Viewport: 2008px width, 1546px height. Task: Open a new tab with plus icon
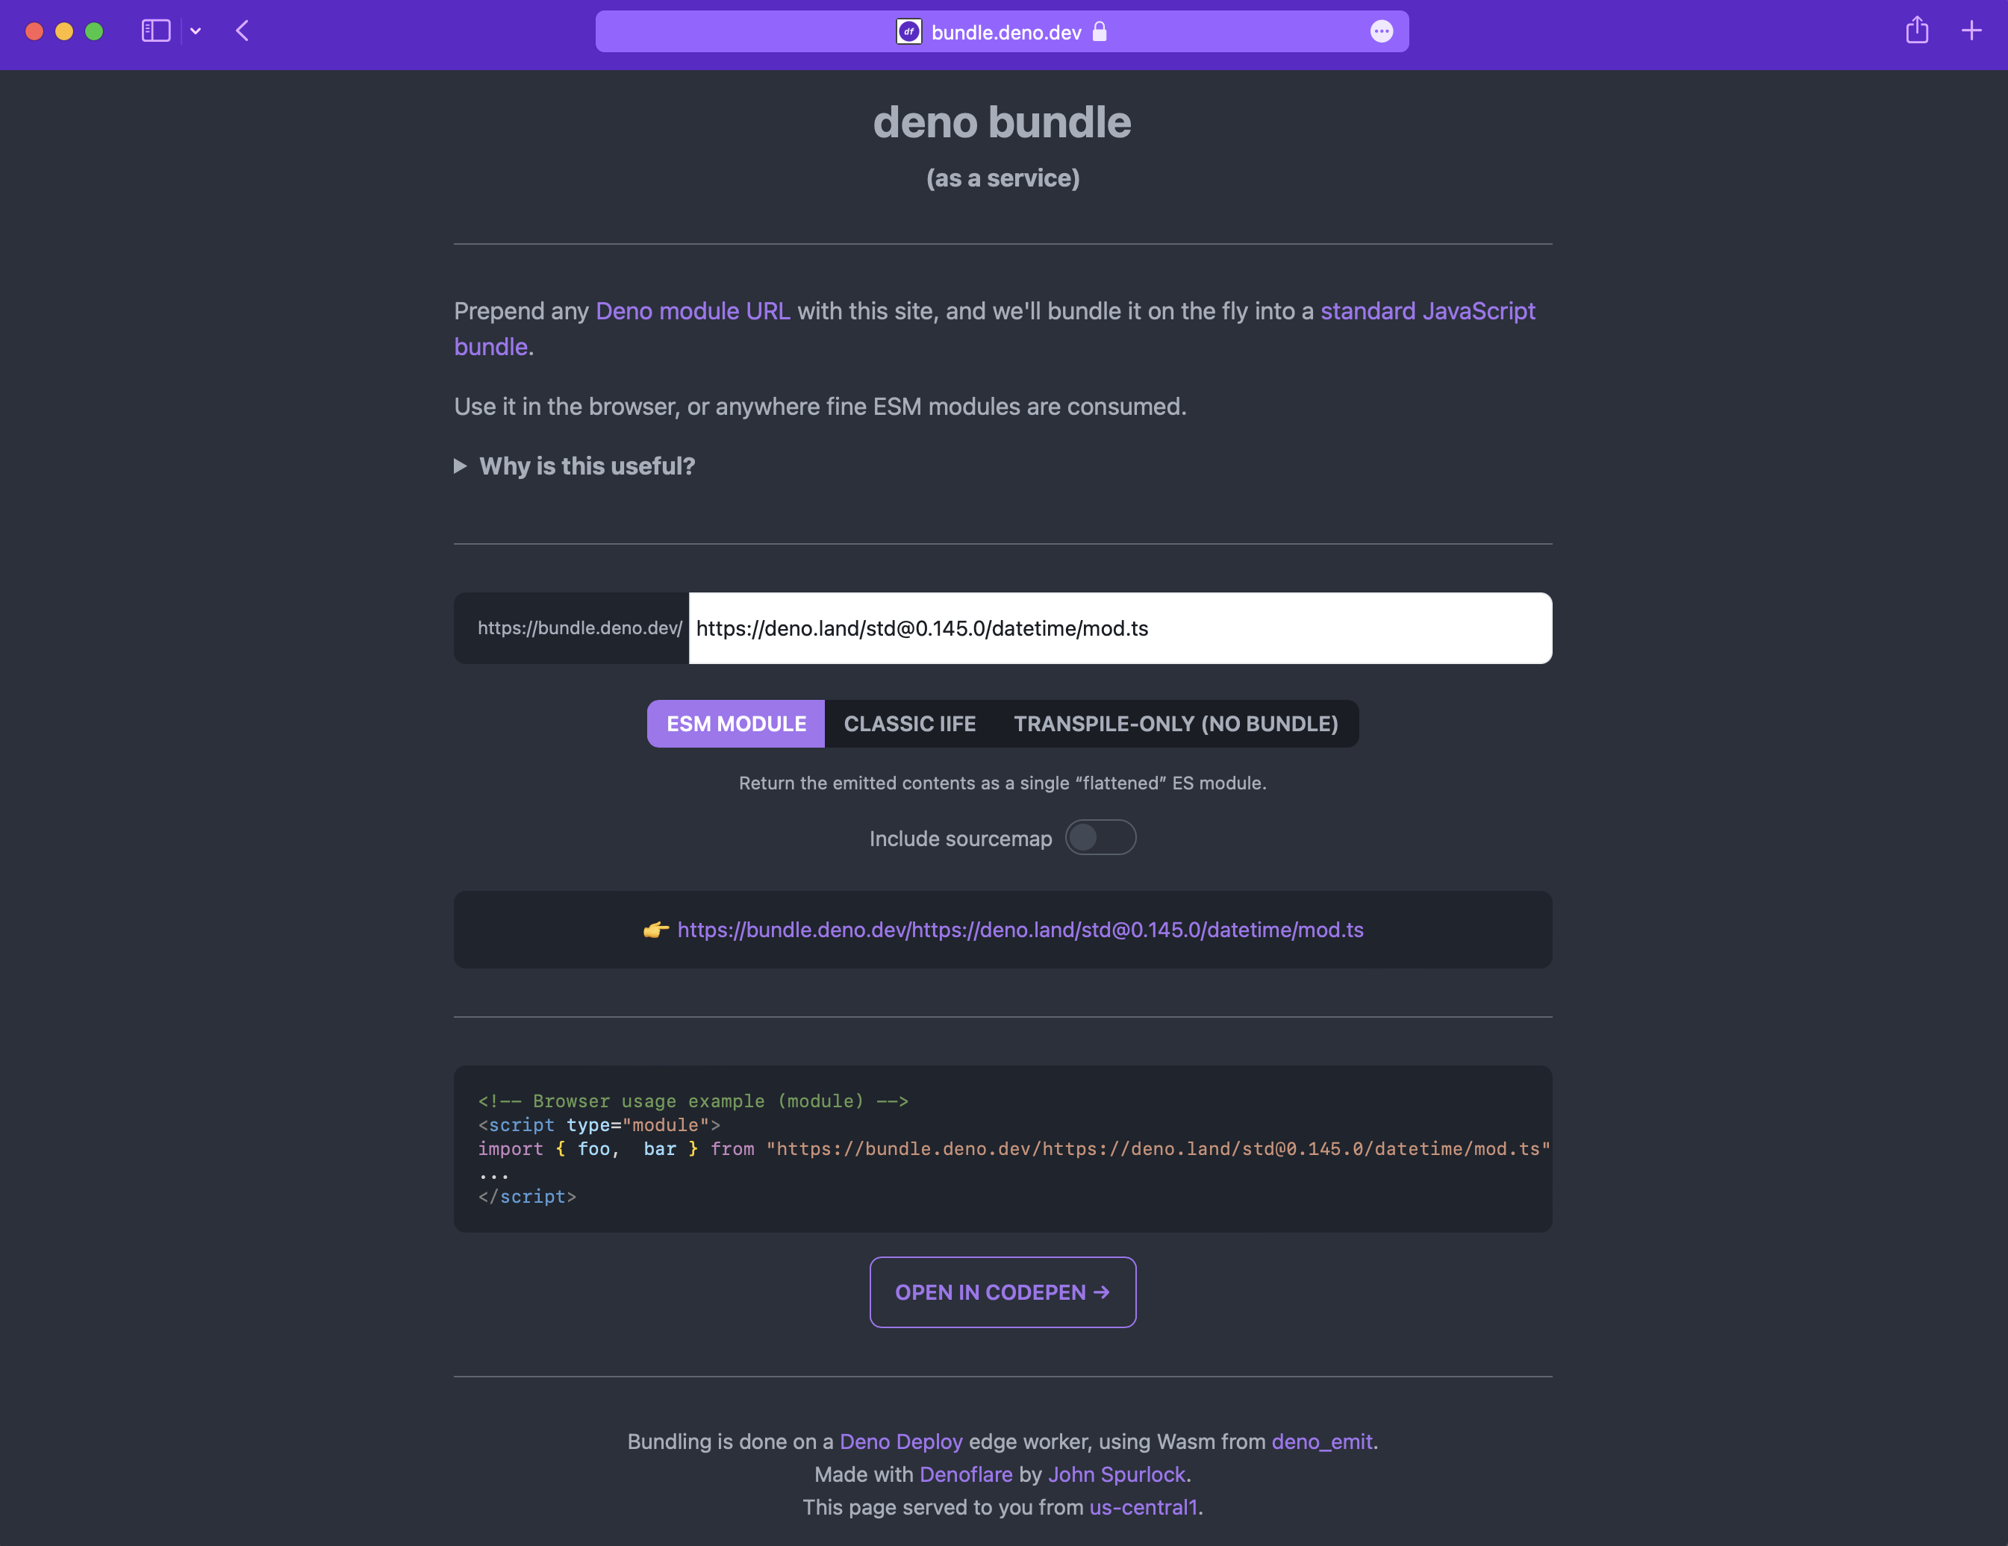coord(1971,31)
